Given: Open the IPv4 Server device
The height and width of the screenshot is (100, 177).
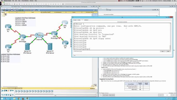Looking at the screenshot, I should [x=27, y=46].
